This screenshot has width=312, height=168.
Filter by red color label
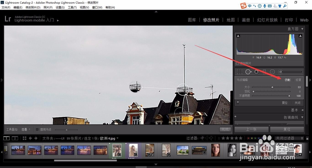[x=248, y=138]
